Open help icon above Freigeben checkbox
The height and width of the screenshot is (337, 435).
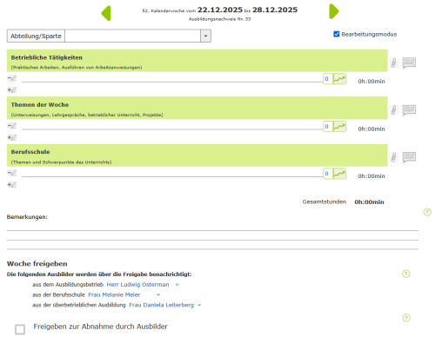(406, 318)
